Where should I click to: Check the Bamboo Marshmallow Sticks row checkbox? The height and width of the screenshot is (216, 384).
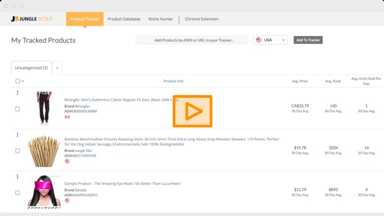coord(17,151)
